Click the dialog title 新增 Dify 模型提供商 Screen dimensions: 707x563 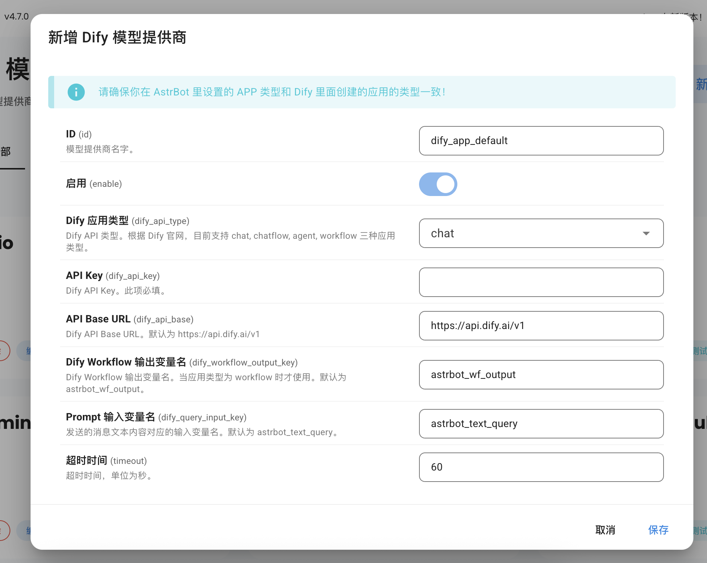(117, 38)
